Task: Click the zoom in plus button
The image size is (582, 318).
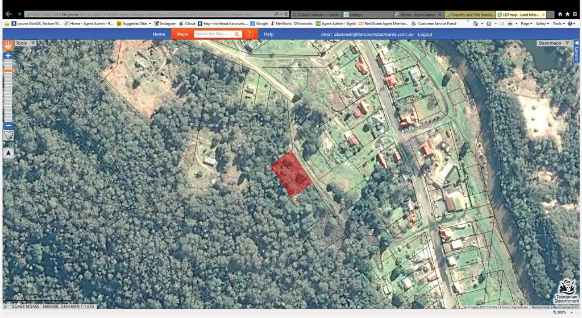Action: [8, 56]
